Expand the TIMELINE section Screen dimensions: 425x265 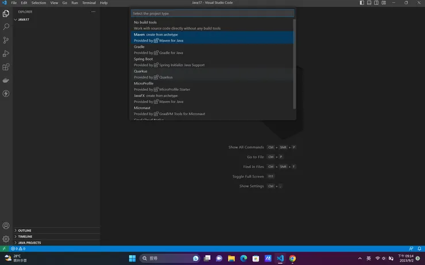[25, 236]
